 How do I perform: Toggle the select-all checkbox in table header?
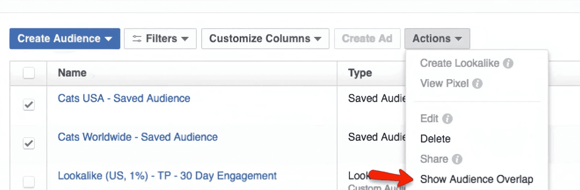tap(29, 73)
